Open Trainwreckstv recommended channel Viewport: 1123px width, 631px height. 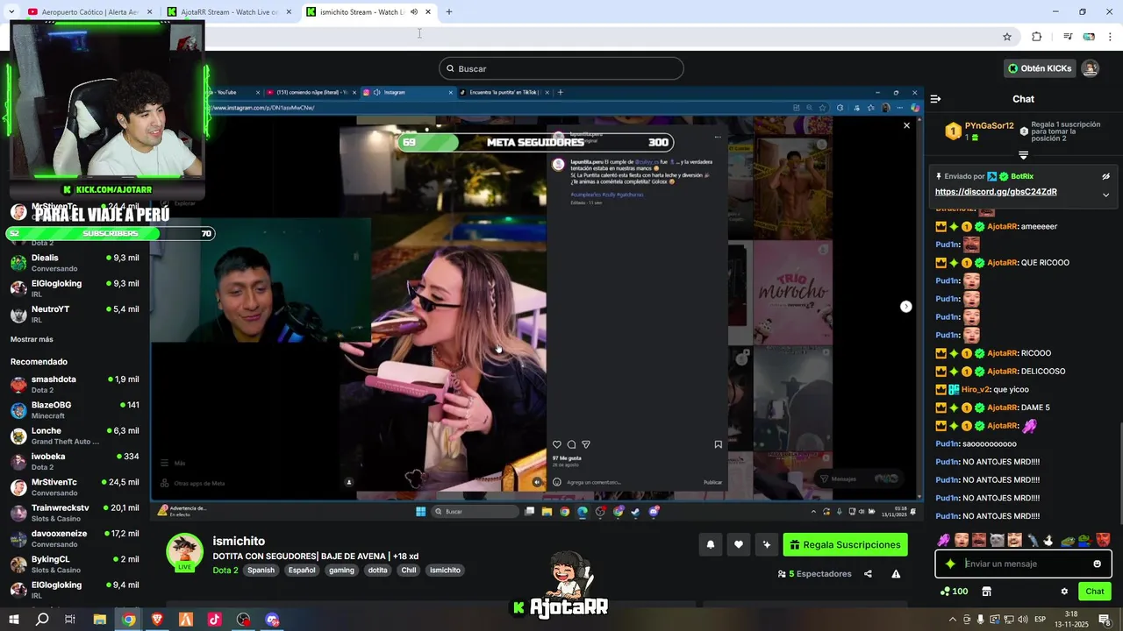tap(75, 513)
